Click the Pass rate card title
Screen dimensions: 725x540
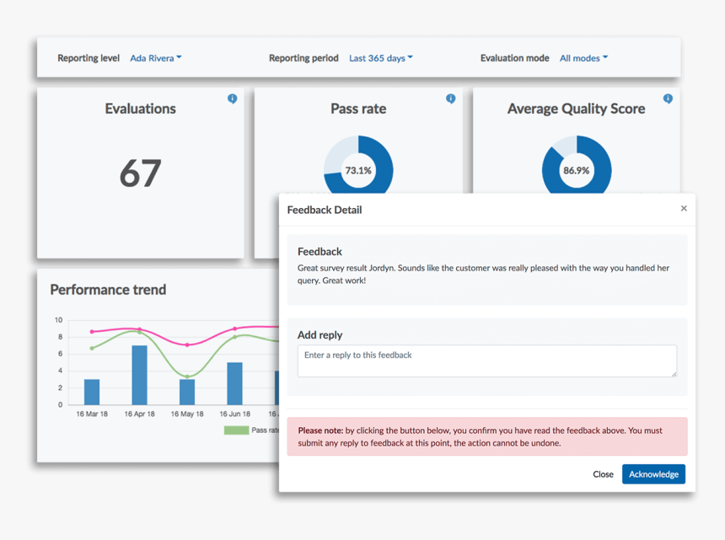(x=358, y=109)
